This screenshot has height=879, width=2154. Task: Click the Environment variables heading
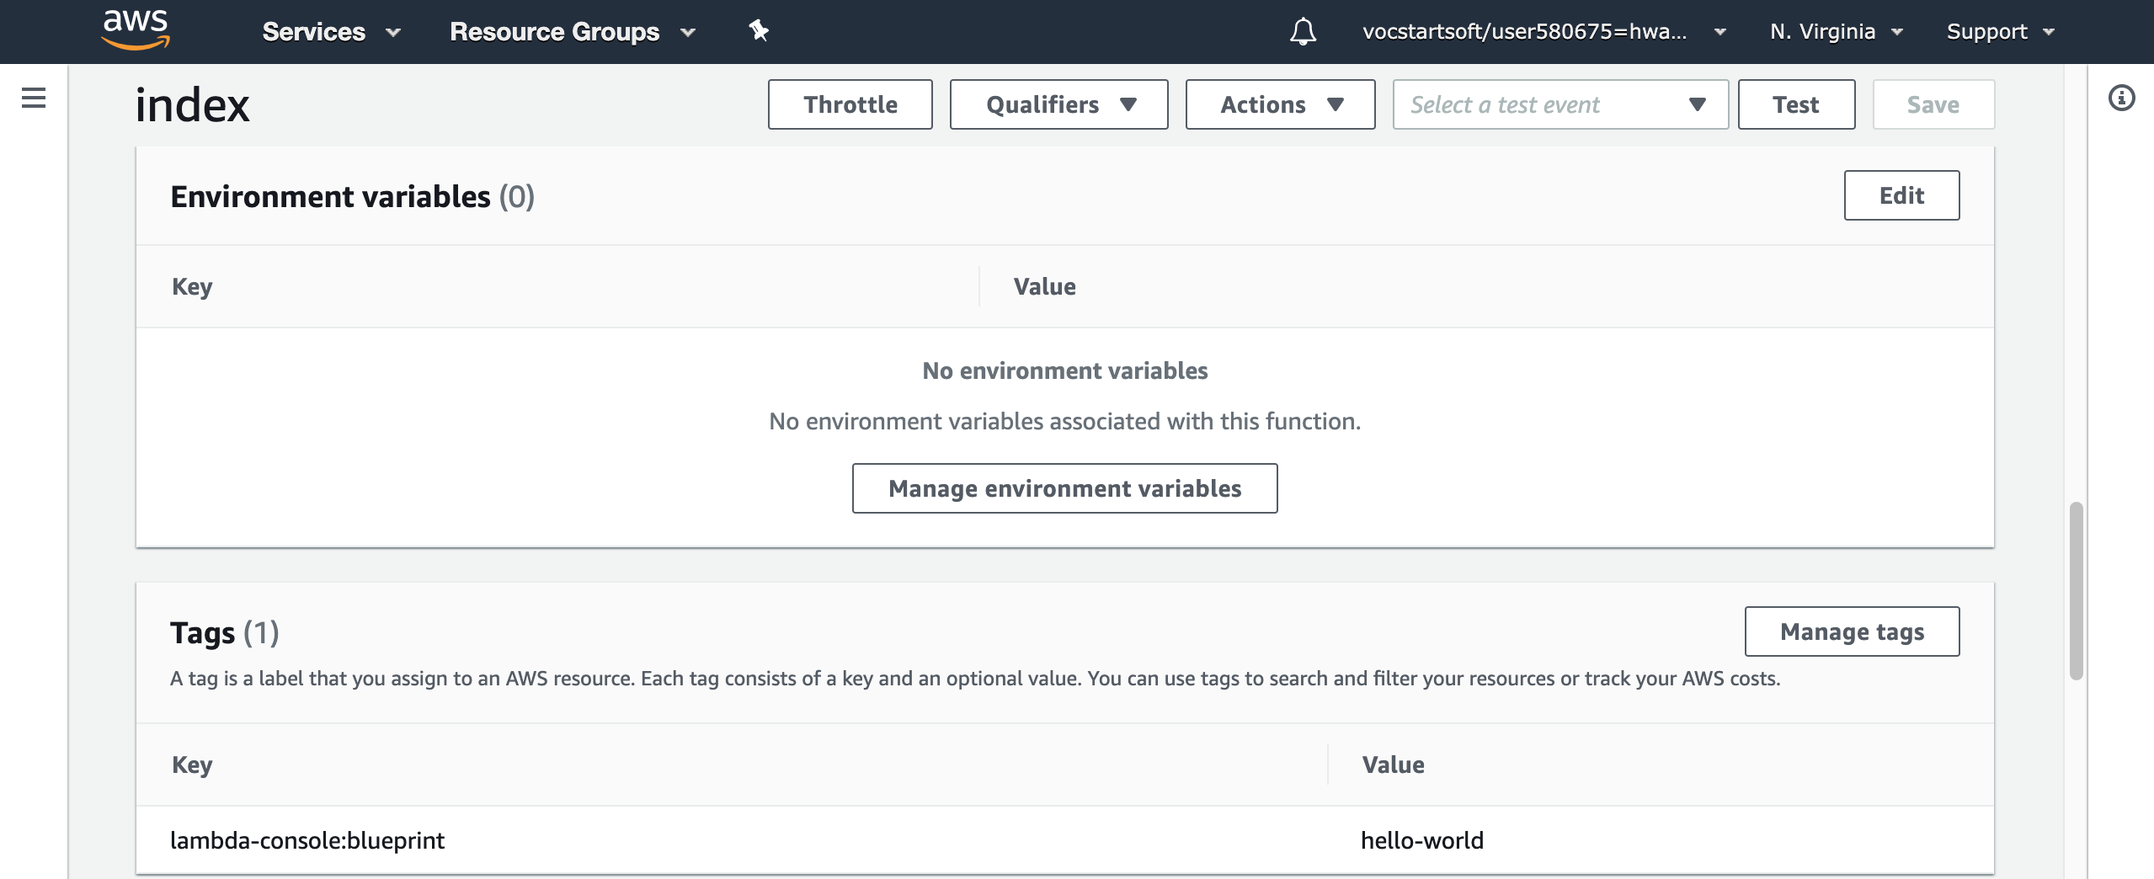352,196
